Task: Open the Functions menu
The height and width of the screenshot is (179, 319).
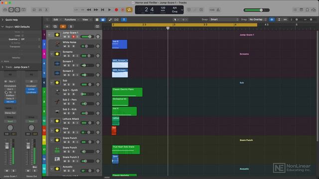Action: [71, 20]
